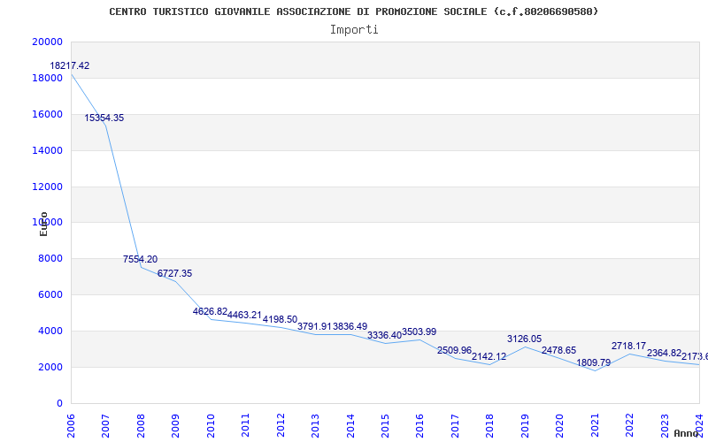Click the Anno axis title
This screenshot has width=708, height=442.
[x=686, y=433]
